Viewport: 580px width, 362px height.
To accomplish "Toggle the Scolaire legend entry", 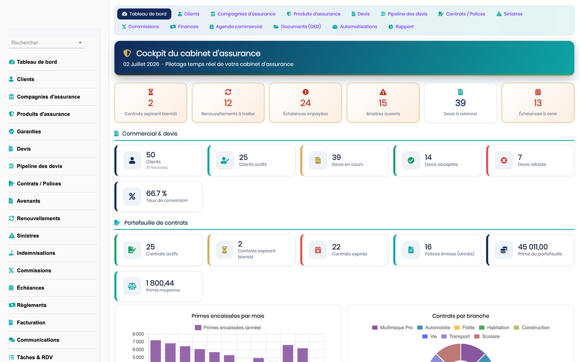I will coord(487,336).
